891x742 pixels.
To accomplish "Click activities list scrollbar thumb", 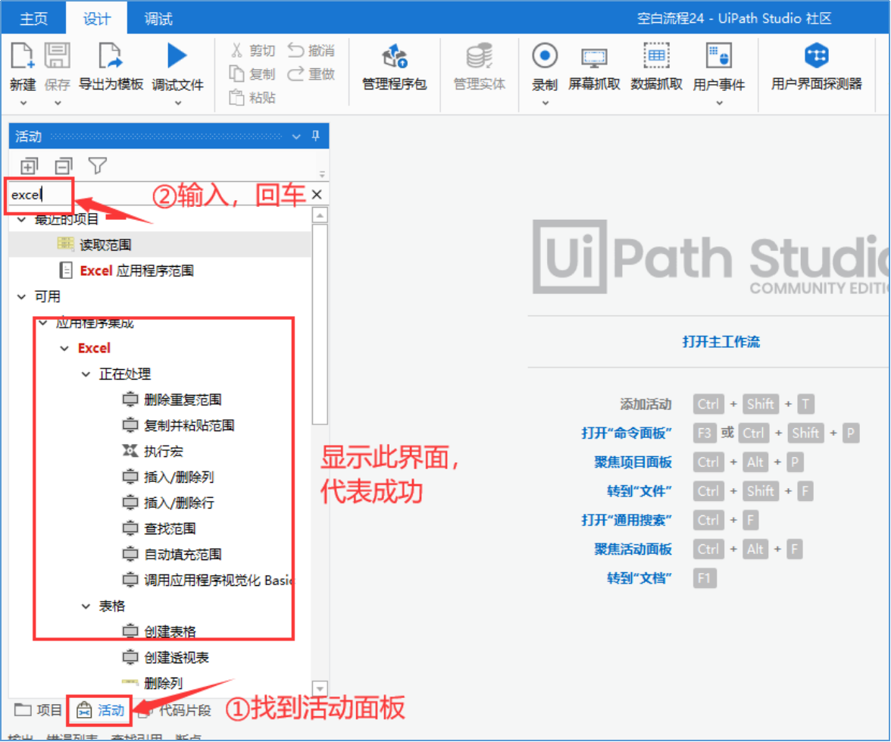I will [x=320, y=324].
